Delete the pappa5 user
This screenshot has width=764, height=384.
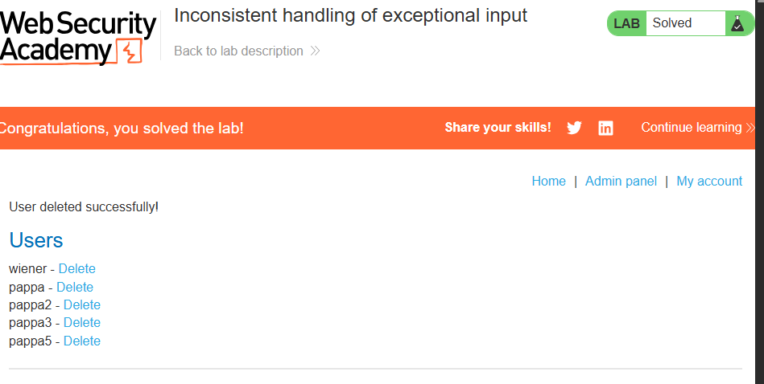82,341
